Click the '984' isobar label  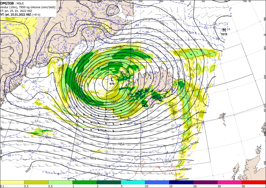(x=114, y=102)
